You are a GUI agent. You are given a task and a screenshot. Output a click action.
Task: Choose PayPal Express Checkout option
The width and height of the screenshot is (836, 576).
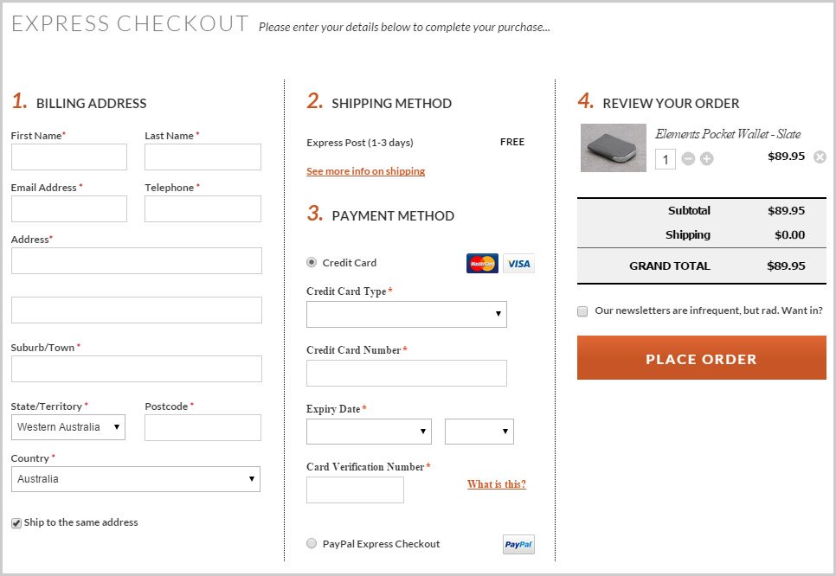[312, 544]
